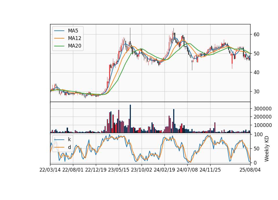The height and width of the screenshot is (200, 278).
Task: Click the KD axis value 50
Action: pos(257,148)
